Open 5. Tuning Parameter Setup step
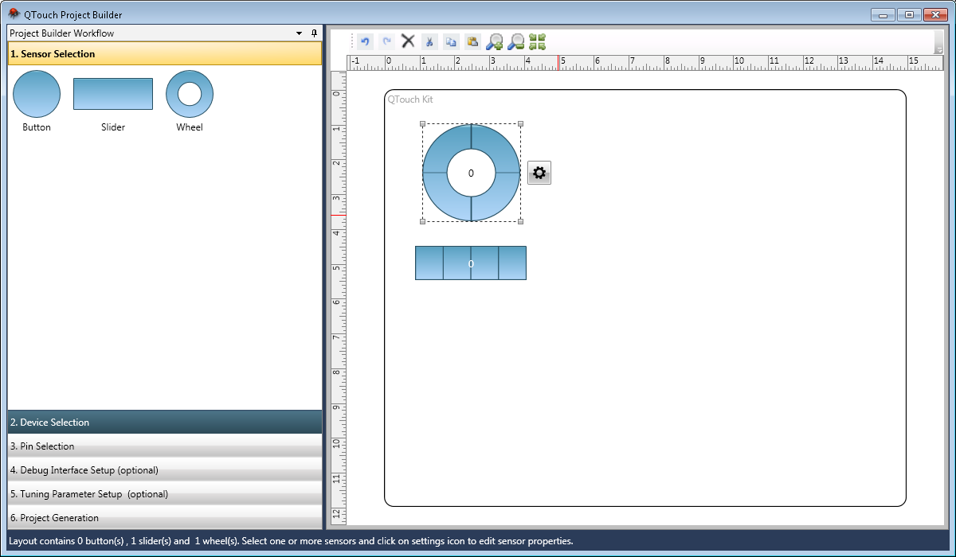This screenshot has height=557, width=956. click(165, 493)
